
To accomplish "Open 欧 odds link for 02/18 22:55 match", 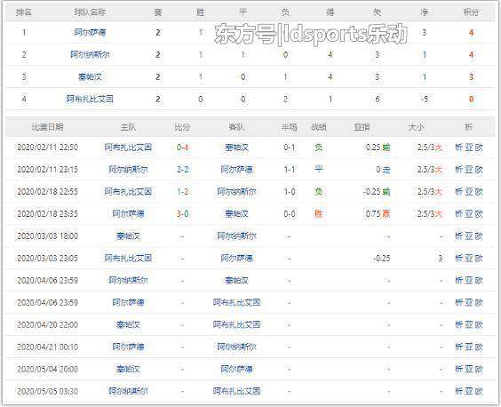I will click(479, 192).
